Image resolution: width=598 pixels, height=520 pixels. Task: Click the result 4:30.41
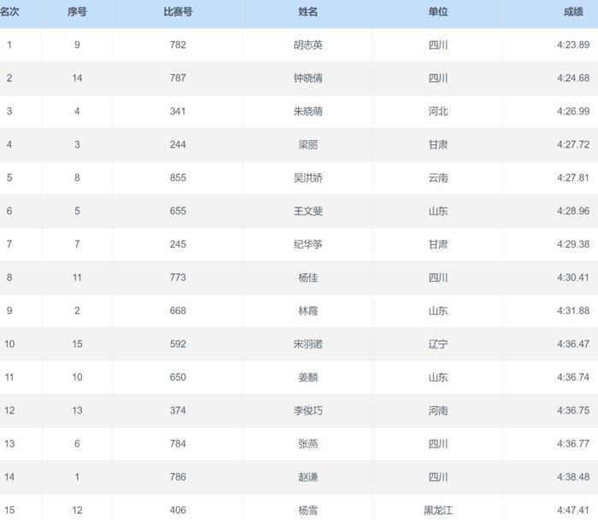[x=573, y=278]
